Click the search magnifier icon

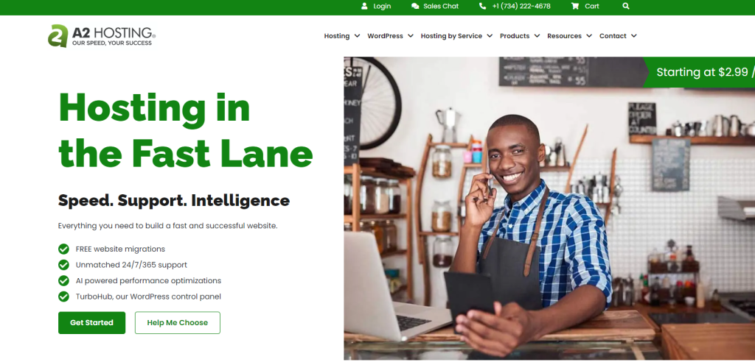[x=625, y=6]
